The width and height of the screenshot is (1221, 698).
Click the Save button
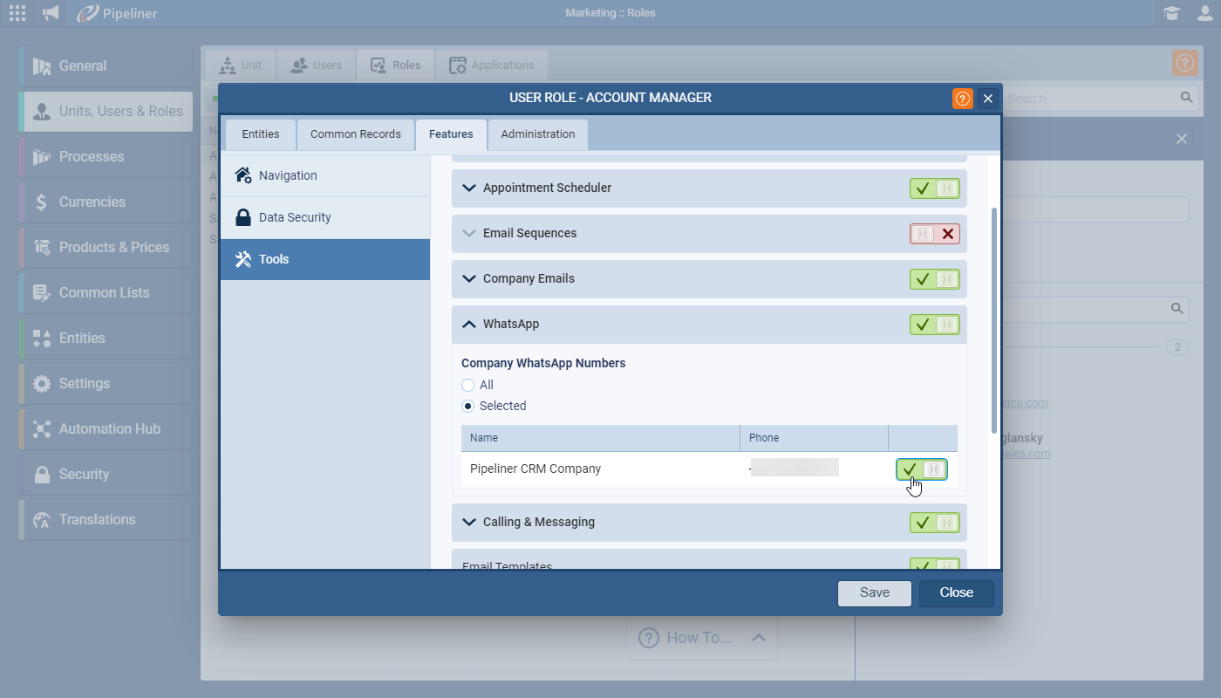click(x=874, y=593)
